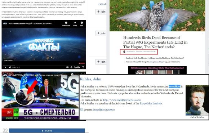This screenshot has height=133, width=209.
Task: Click the channel logo beside the first video title
Action: point(5,23)
